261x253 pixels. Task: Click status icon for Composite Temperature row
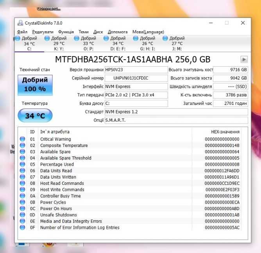tap(23, 145)
